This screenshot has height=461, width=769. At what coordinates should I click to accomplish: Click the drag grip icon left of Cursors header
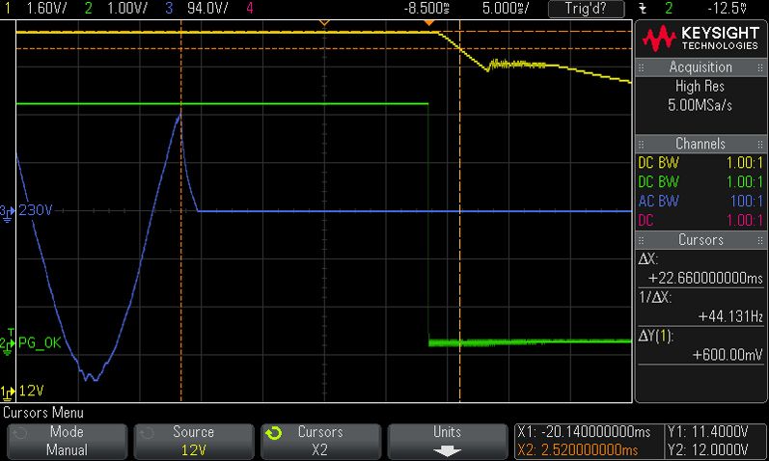[641, 240]
